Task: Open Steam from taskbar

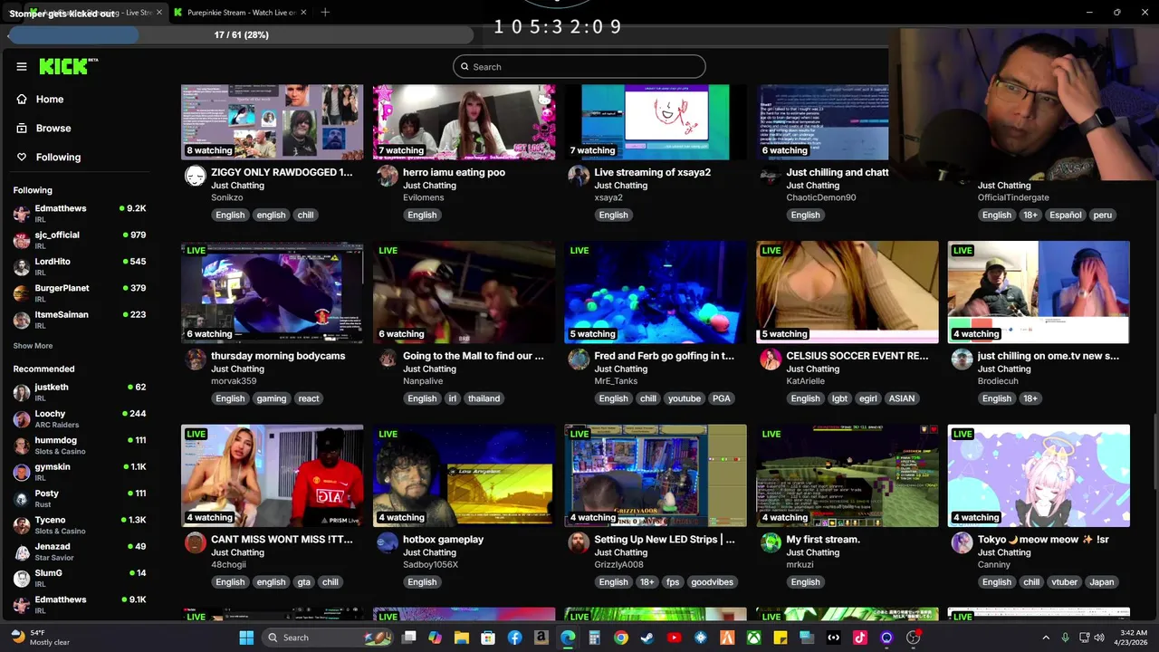Action: coord(647,638)
